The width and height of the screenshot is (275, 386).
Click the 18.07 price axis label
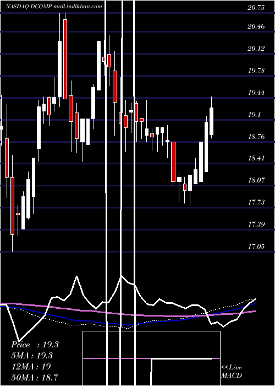(x=256, y=180)
